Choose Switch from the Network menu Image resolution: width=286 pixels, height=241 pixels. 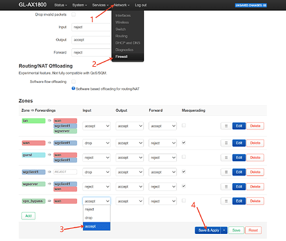tap(128, 29)
